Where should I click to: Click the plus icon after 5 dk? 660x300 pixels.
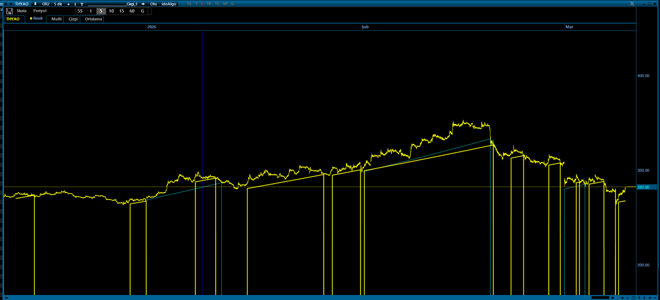pyautogui.click(x=69, y=4)
